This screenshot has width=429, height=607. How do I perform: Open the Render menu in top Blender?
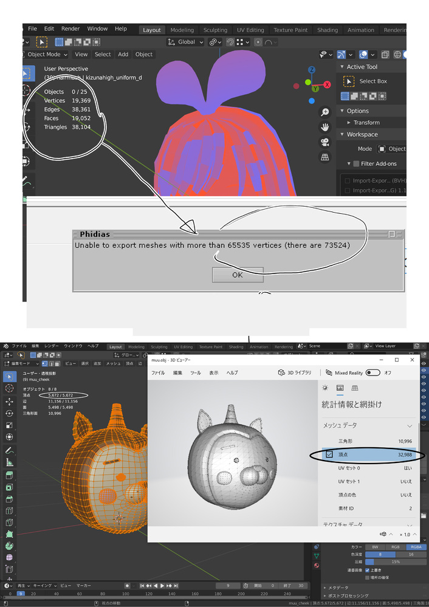(x=70, y=29)
